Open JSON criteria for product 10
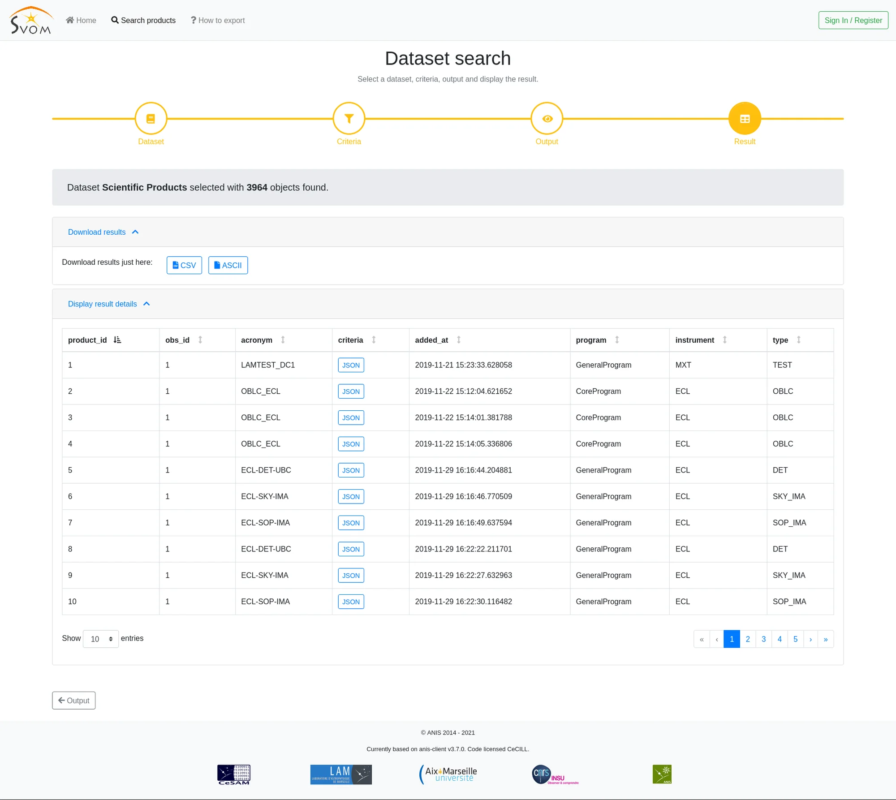 point(351,602)
